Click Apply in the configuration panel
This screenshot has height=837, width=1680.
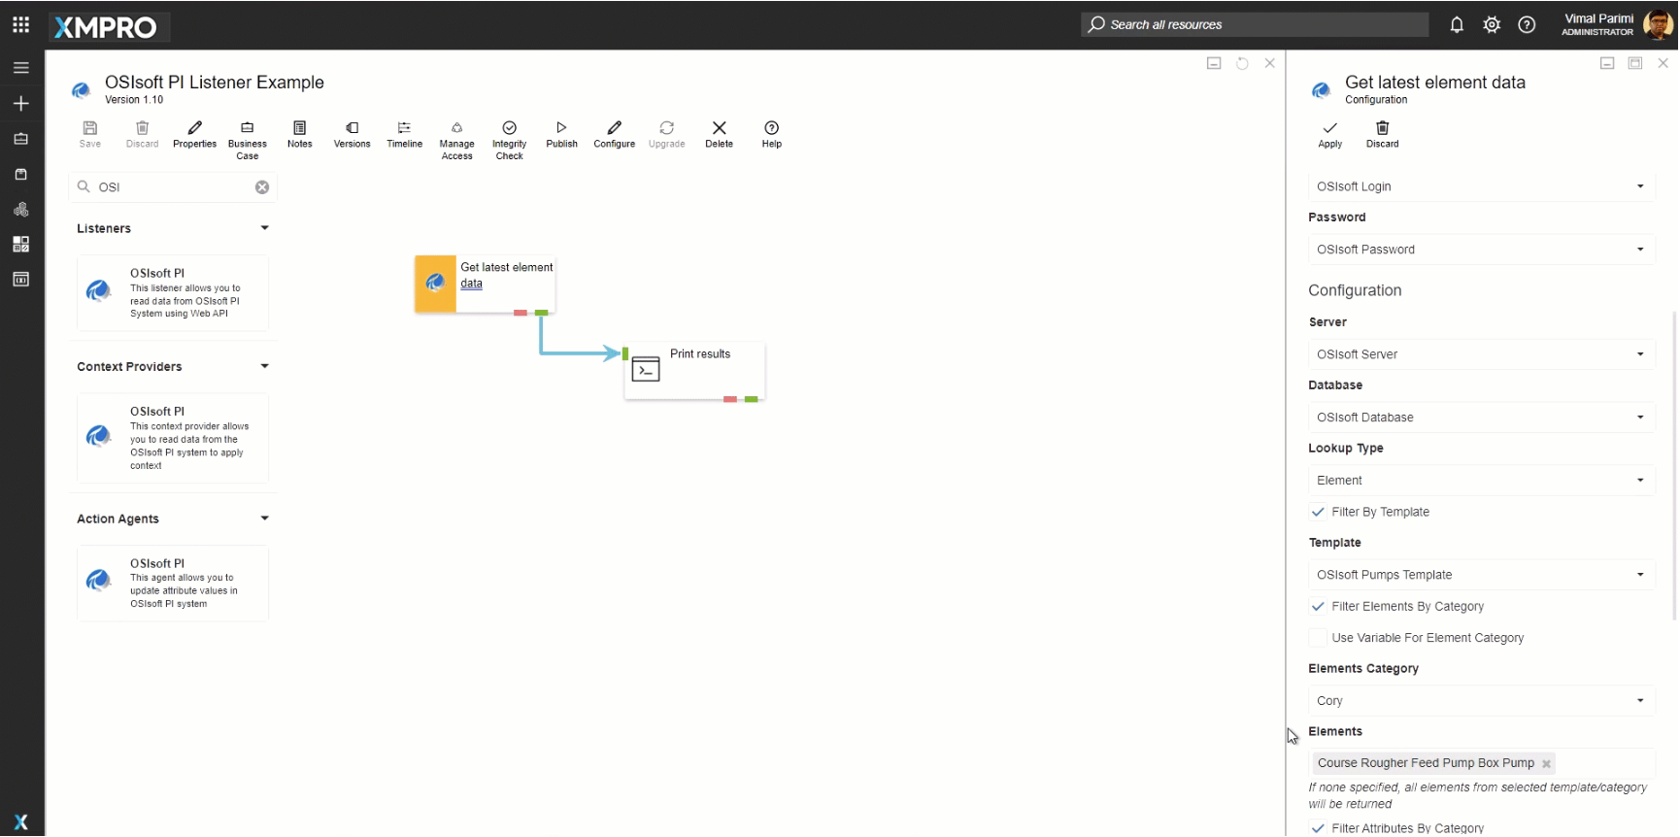[x=1329, y=134]
